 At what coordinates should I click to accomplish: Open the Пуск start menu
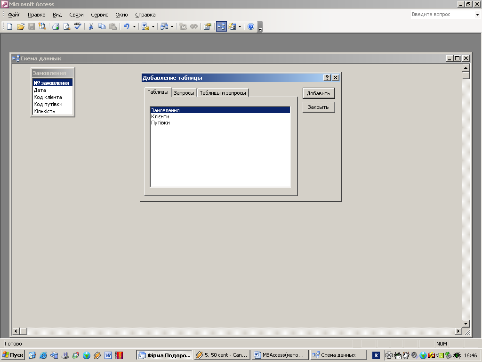[x=13, y=355]
